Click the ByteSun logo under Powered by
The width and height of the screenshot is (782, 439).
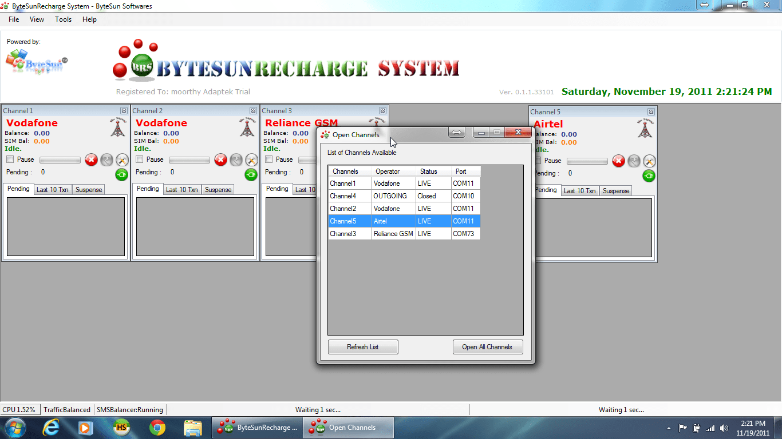point(37,62)
